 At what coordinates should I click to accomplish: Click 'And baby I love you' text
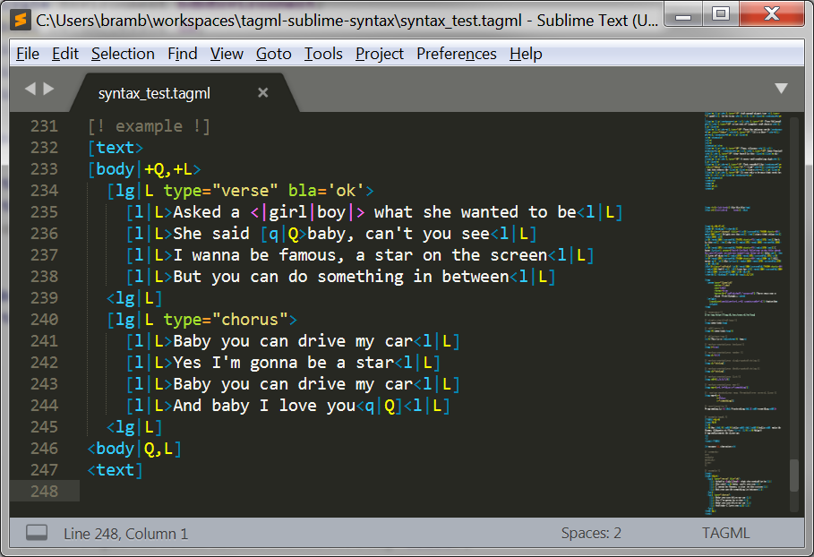(x=264, y=406)
